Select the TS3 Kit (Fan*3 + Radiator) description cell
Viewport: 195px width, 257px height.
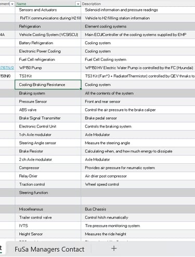(138, 76)
